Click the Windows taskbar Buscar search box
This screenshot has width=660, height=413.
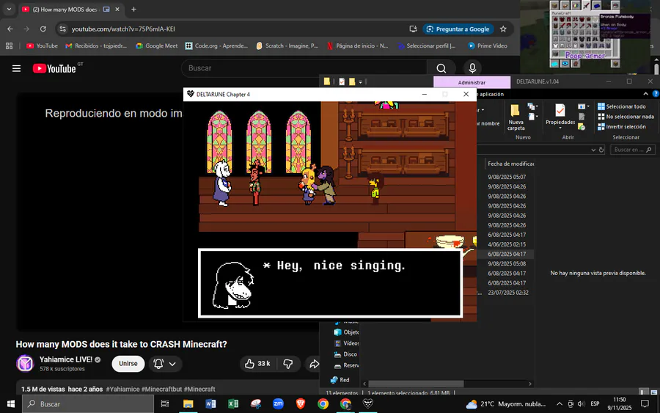coord(88,404)
